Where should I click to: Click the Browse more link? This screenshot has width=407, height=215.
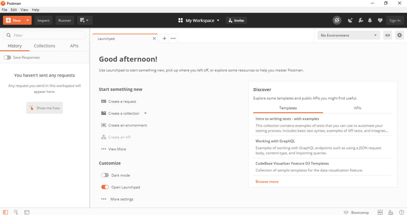point(267,181)
